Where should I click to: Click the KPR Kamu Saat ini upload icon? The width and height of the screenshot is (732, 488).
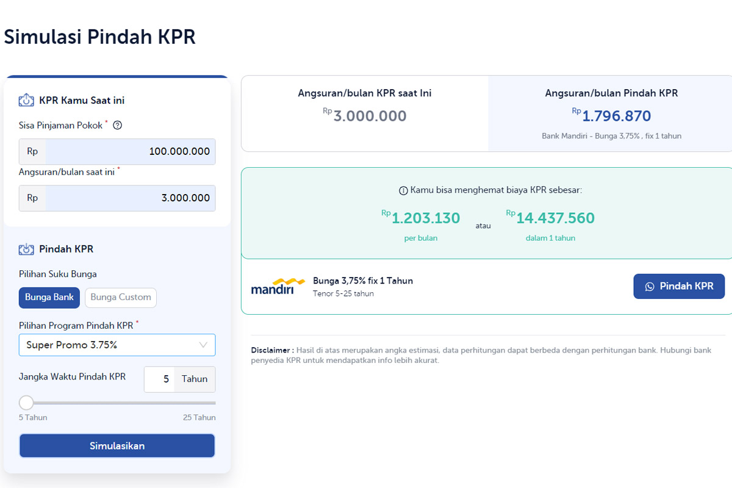tap(26, 101)
